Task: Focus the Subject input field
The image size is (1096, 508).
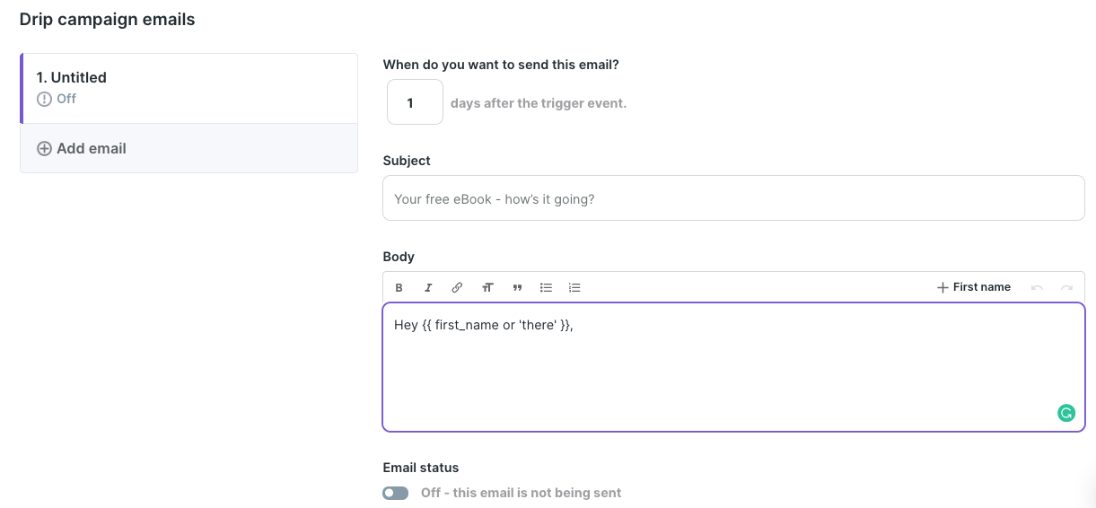Action: coord(732,198)
